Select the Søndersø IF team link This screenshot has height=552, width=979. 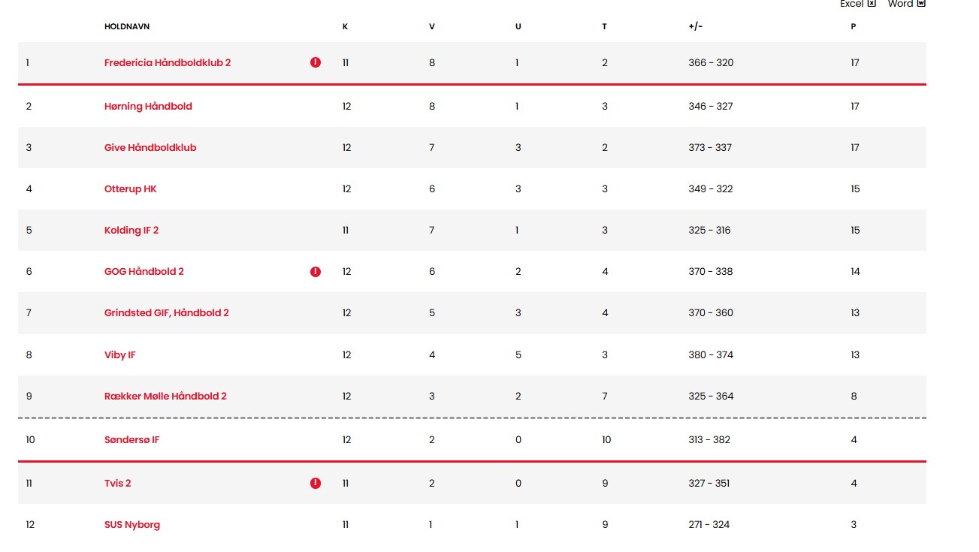(132, 440)
